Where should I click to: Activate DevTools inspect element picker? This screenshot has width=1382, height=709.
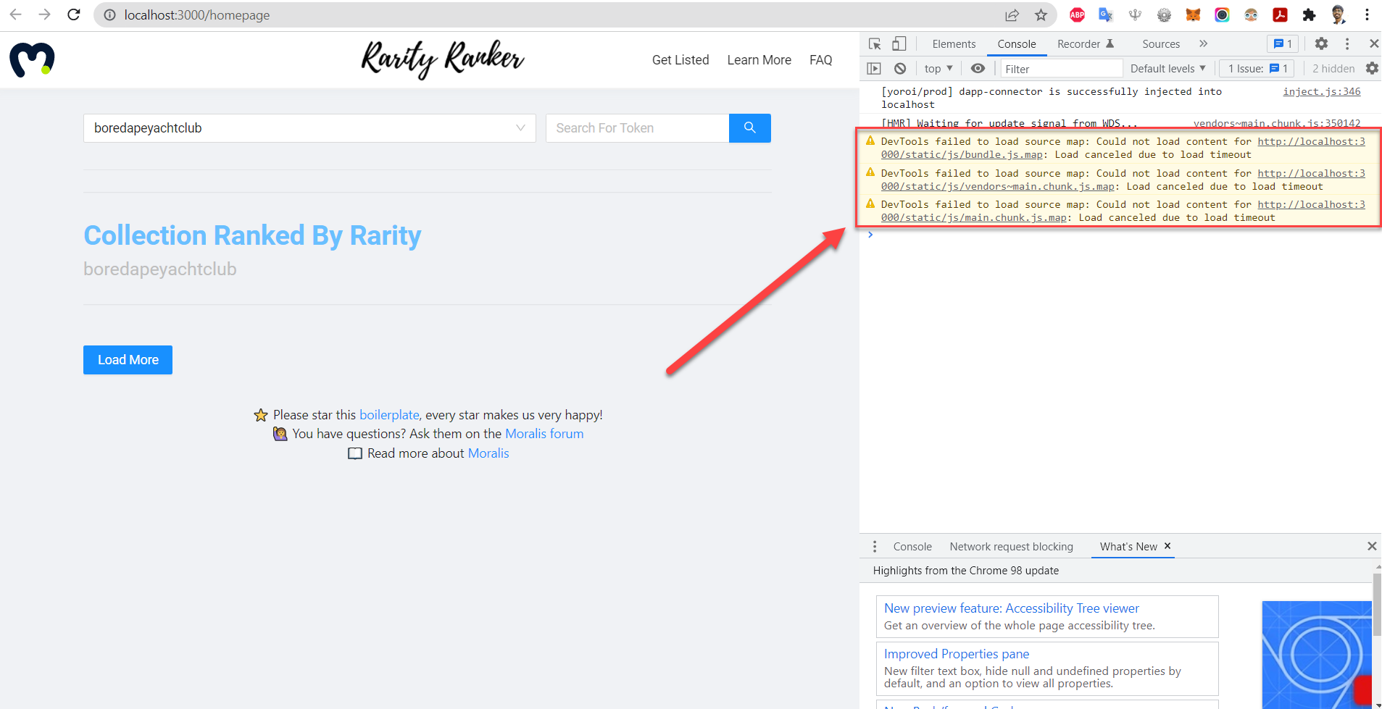[875, 43]
